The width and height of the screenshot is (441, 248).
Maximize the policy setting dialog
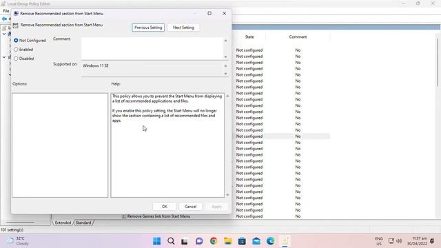pyautogui.click(x=209, y=13)
